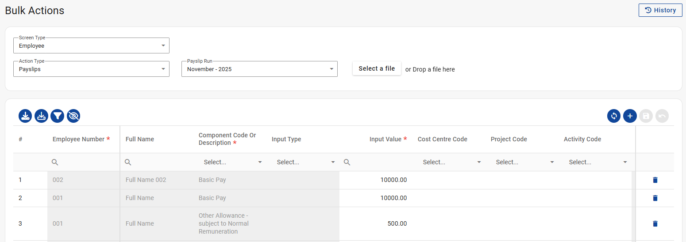Open the Input Type filter dropdown
The image size is (686, 242).
(305, 163)
